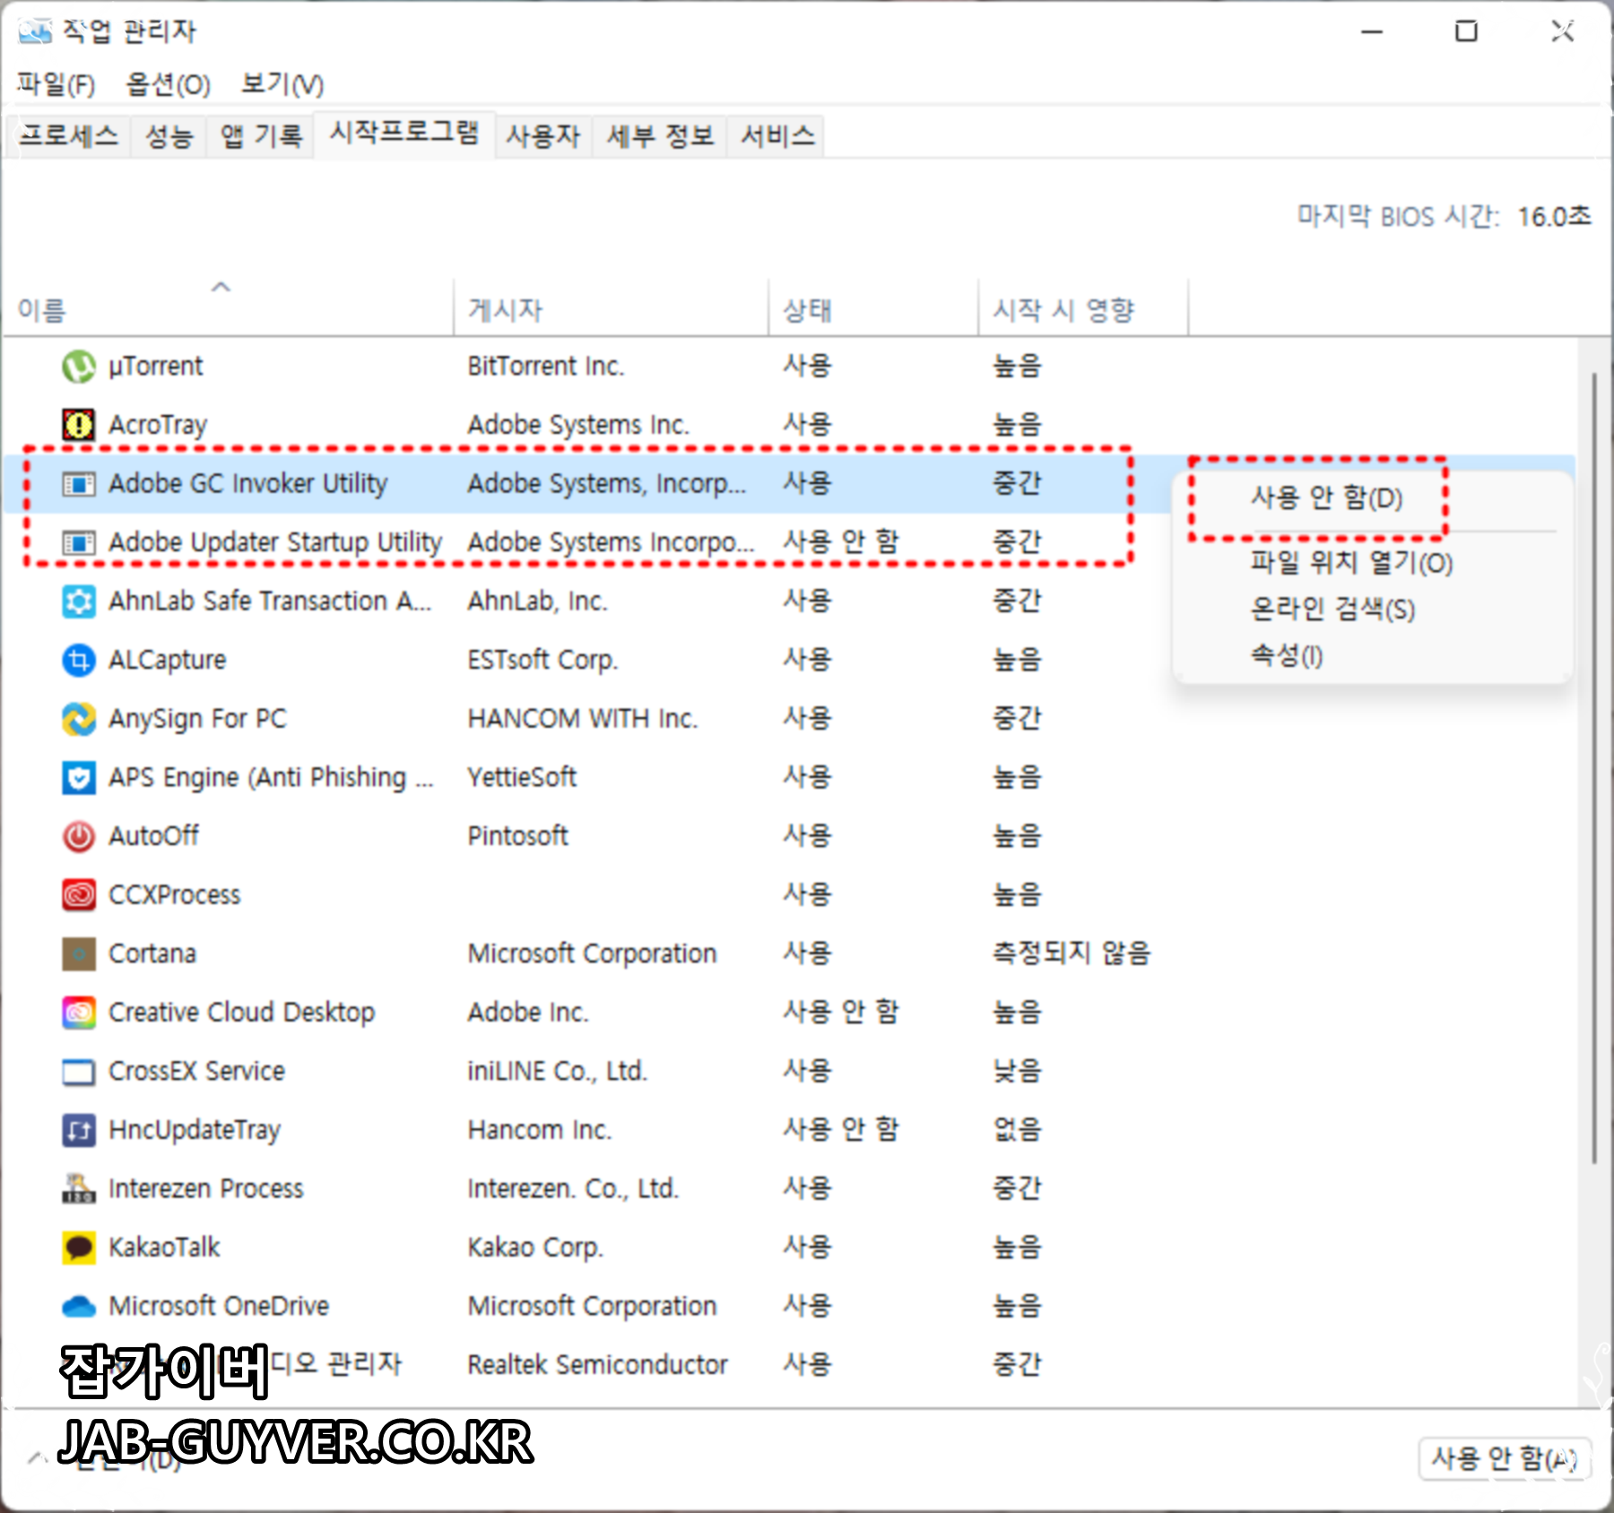Click the Hancom Inc. publisher cell
Viewport: 1614px width, 1513px height.
coord(540,1130)
